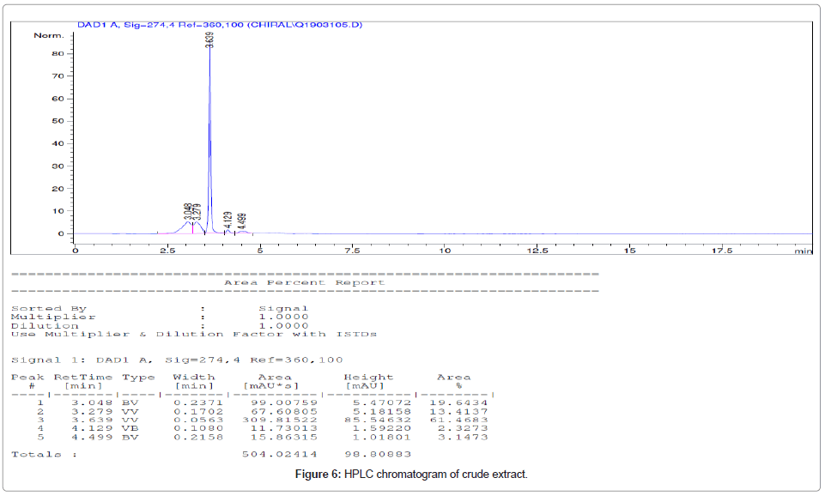Select the 4.499 peak label

coord(242,221)
